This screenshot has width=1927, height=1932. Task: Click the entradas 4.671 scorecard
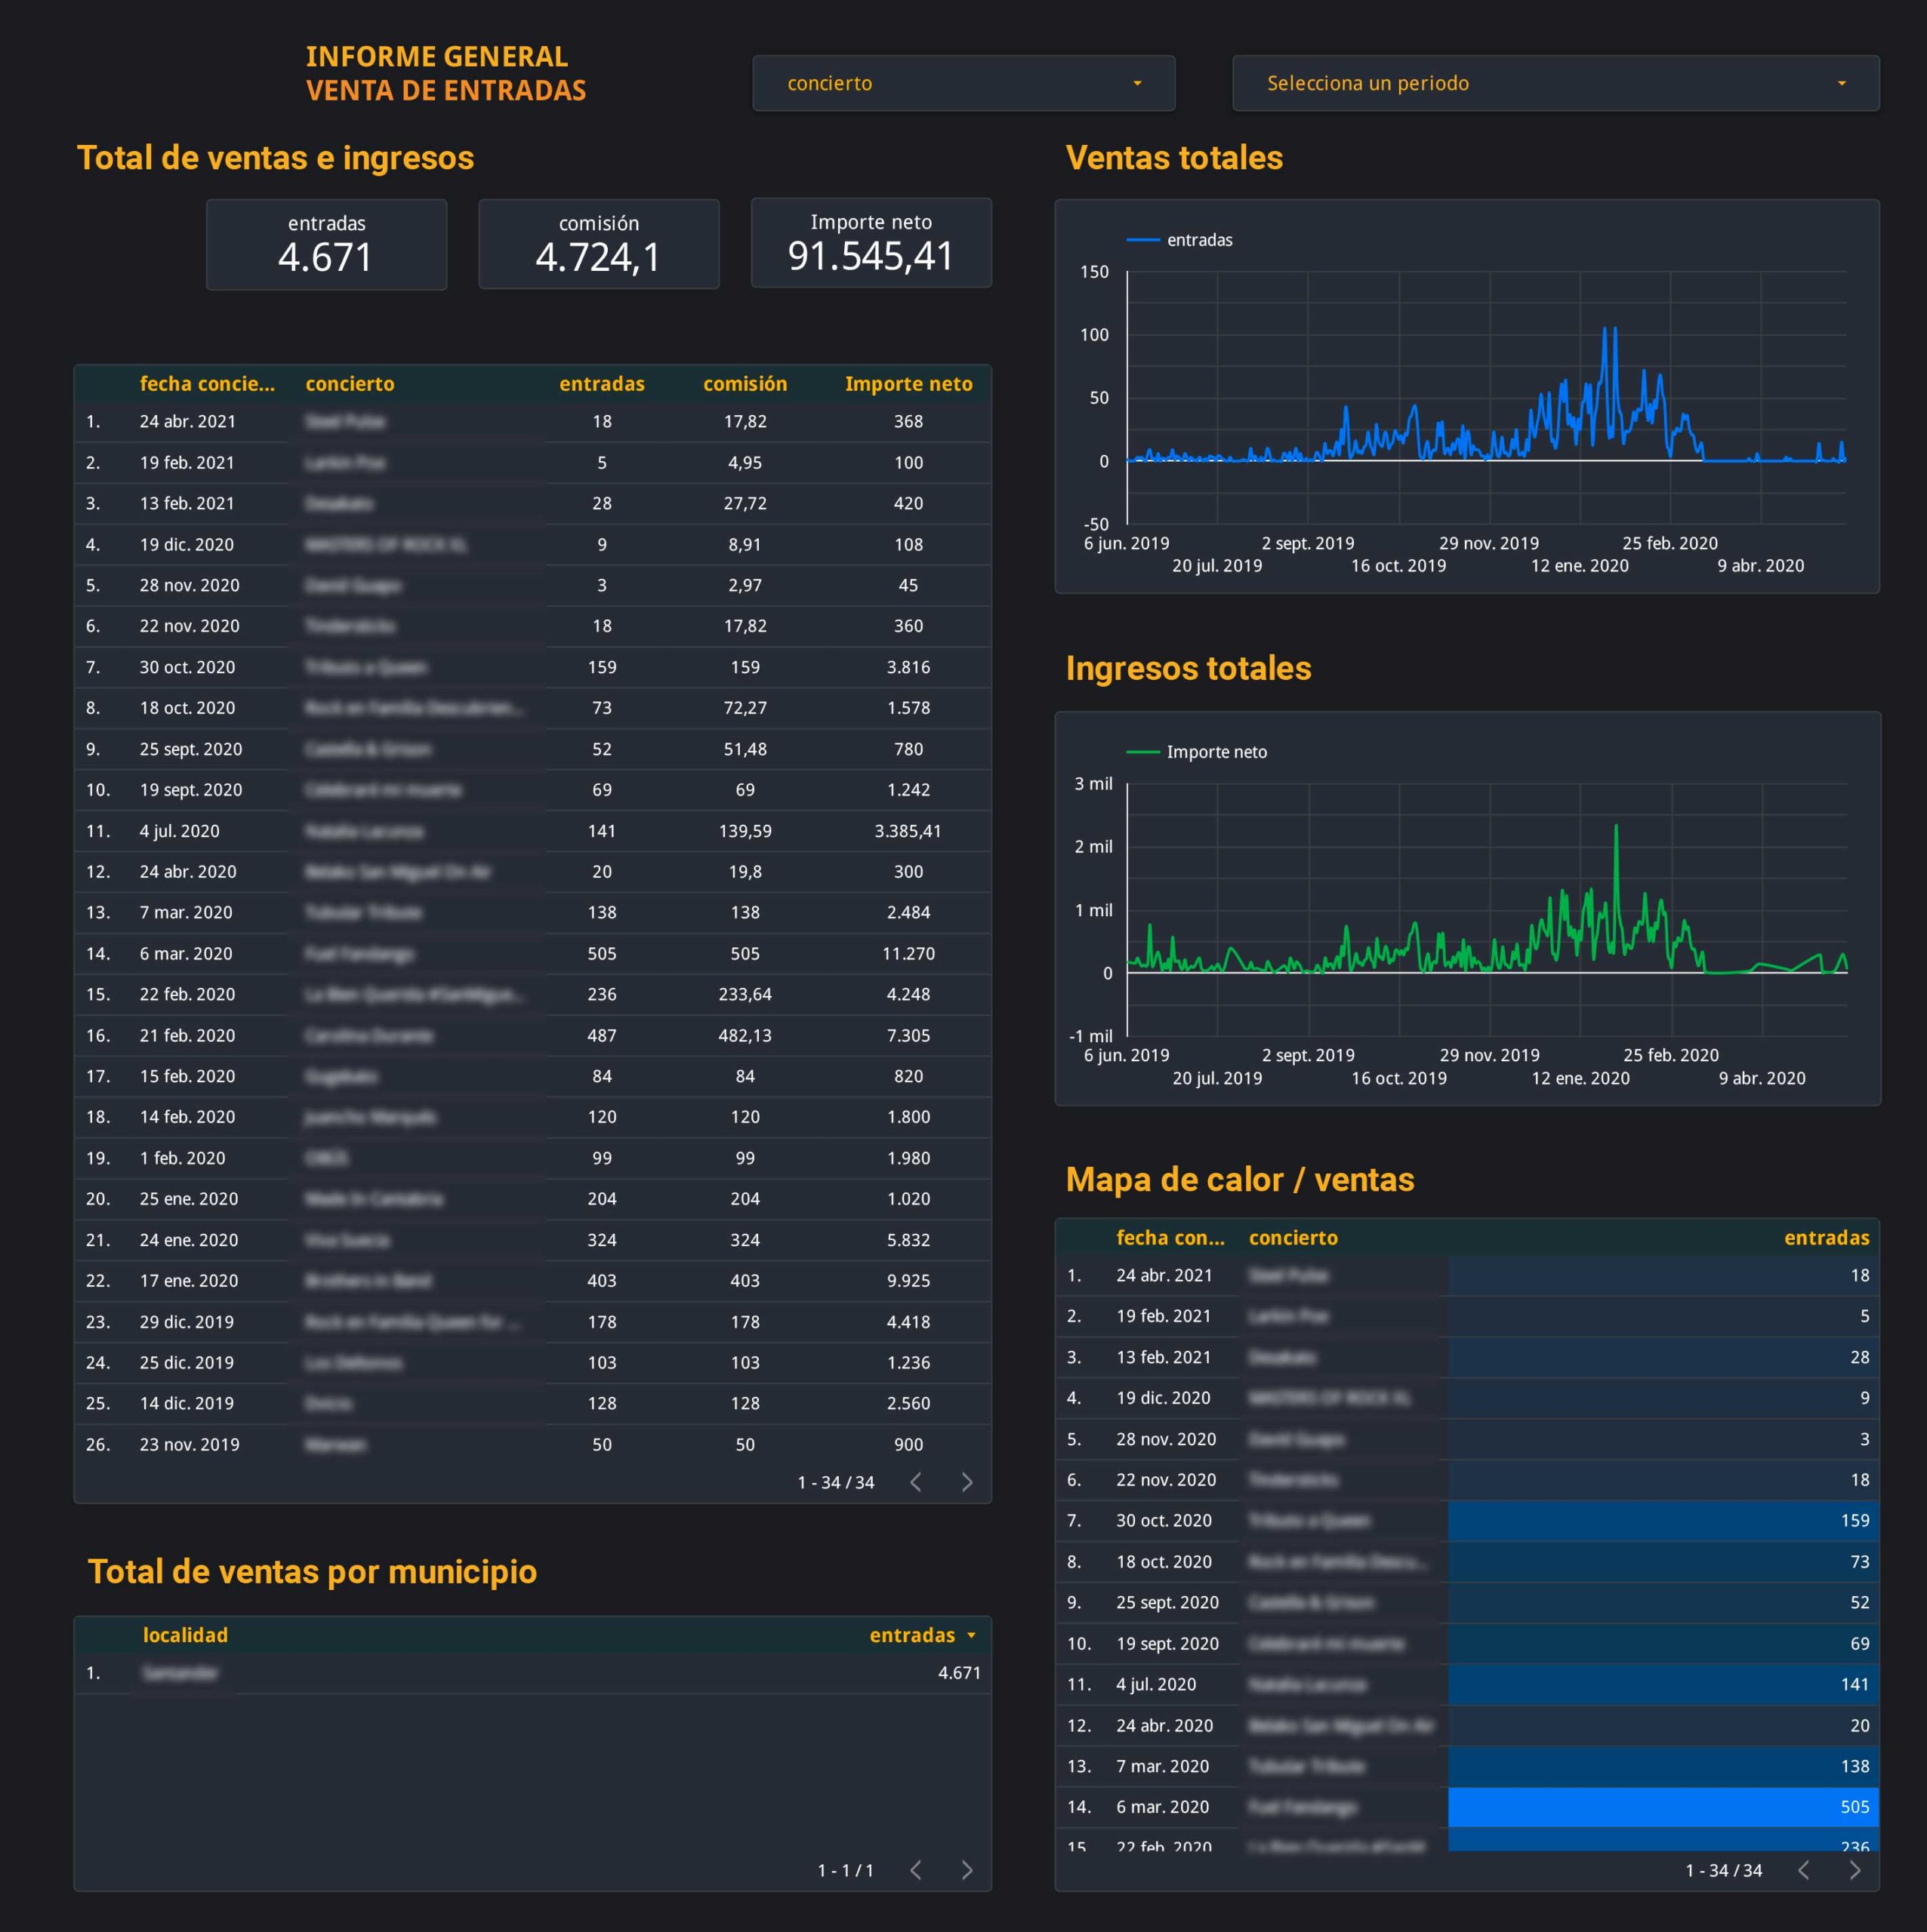(326, 245)
